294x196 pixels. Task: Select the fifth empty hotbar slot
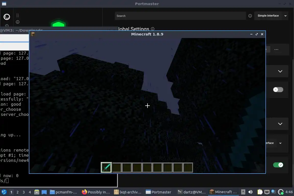point(157,168)
